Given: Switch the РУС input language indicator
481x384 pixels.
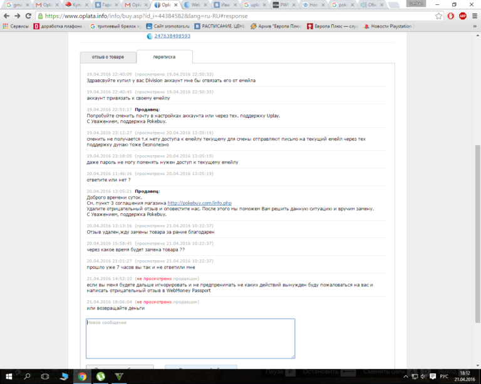Looking at the screenshot, I should 444,376.
